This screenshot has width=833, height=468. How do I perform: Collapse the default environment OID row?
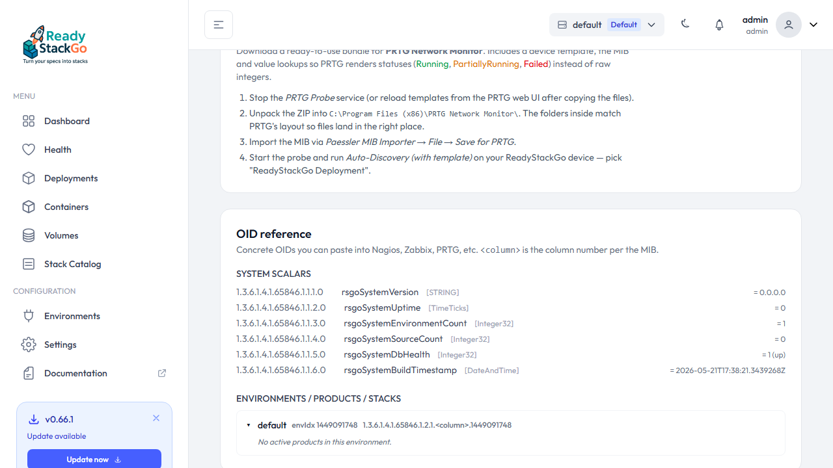(249, 425)
